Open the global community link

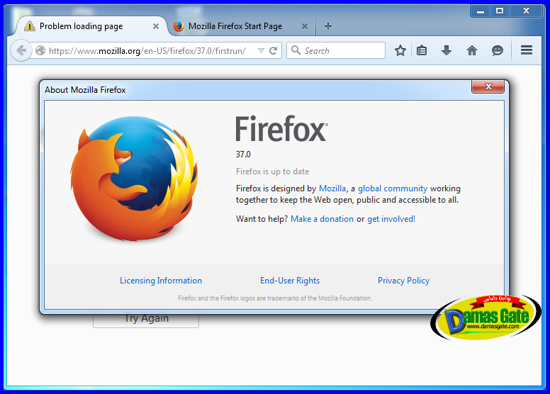(393, 188)
